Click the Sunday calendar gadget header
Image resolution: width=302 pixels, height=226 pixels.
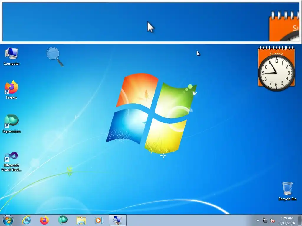[x=276, y=54]
